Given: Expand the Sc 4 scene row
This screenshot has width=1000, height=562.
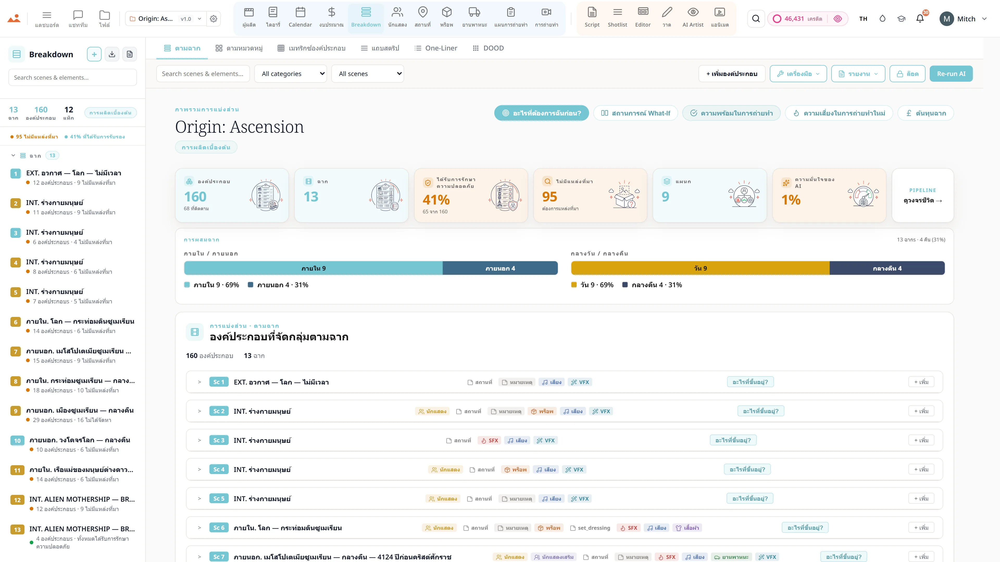Looking at the screenshot, I should pyautogui.click(x=199, y=469).
